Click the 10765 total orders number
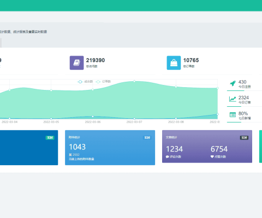 coord(191,60)
